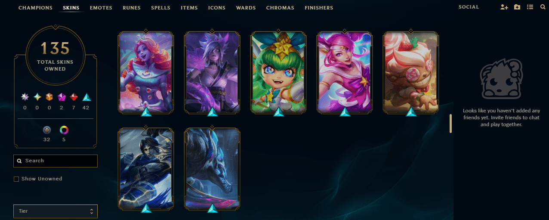Open the strawberry cupcake skin card

(411, 72)
